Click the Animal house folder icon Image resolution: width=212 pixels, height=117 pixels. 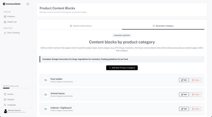pyautogui.click(x=46, y=95)
